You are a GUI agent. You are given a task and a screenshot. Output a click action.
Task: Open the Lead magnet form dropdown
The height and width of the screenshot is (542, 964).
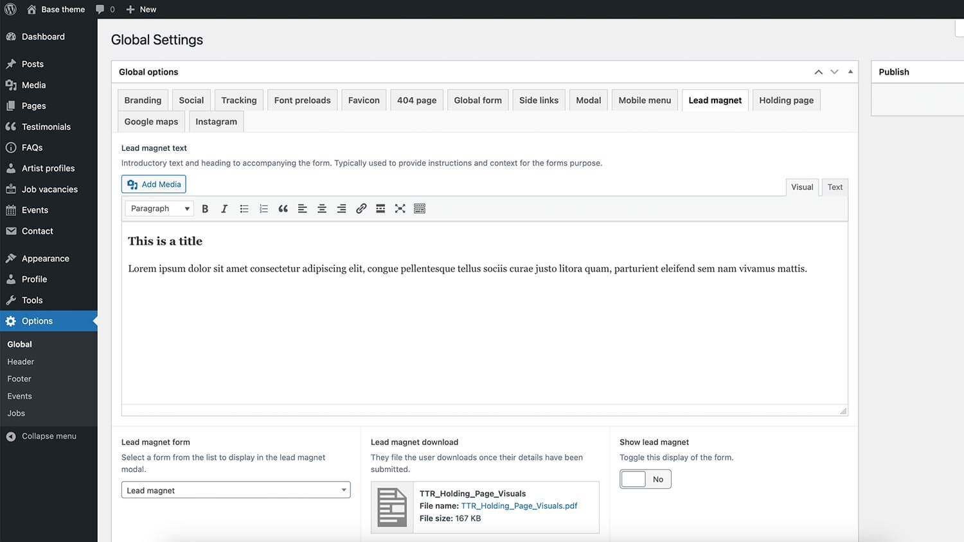tap(236, 490)
